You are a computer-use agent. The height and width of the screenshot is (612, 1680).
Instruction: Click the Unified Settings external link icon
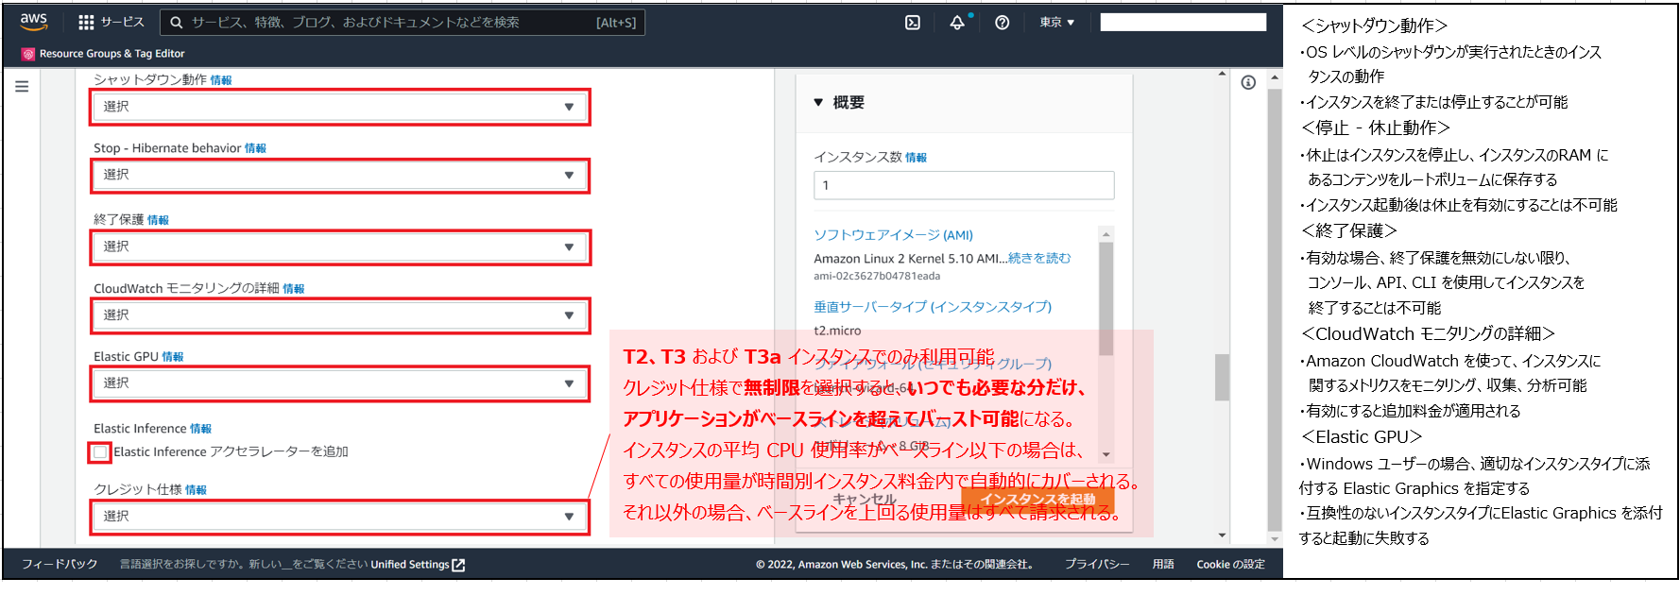click(458, 565)
